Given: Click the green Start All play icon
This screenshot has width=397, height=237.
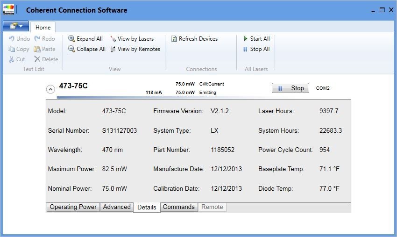Looking at the screenshot, I should [x=245, y=38].
